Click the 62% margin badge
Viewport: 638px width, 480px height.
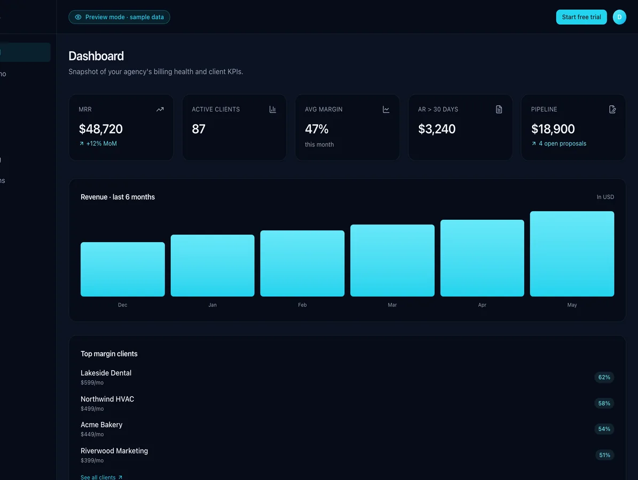604,377
